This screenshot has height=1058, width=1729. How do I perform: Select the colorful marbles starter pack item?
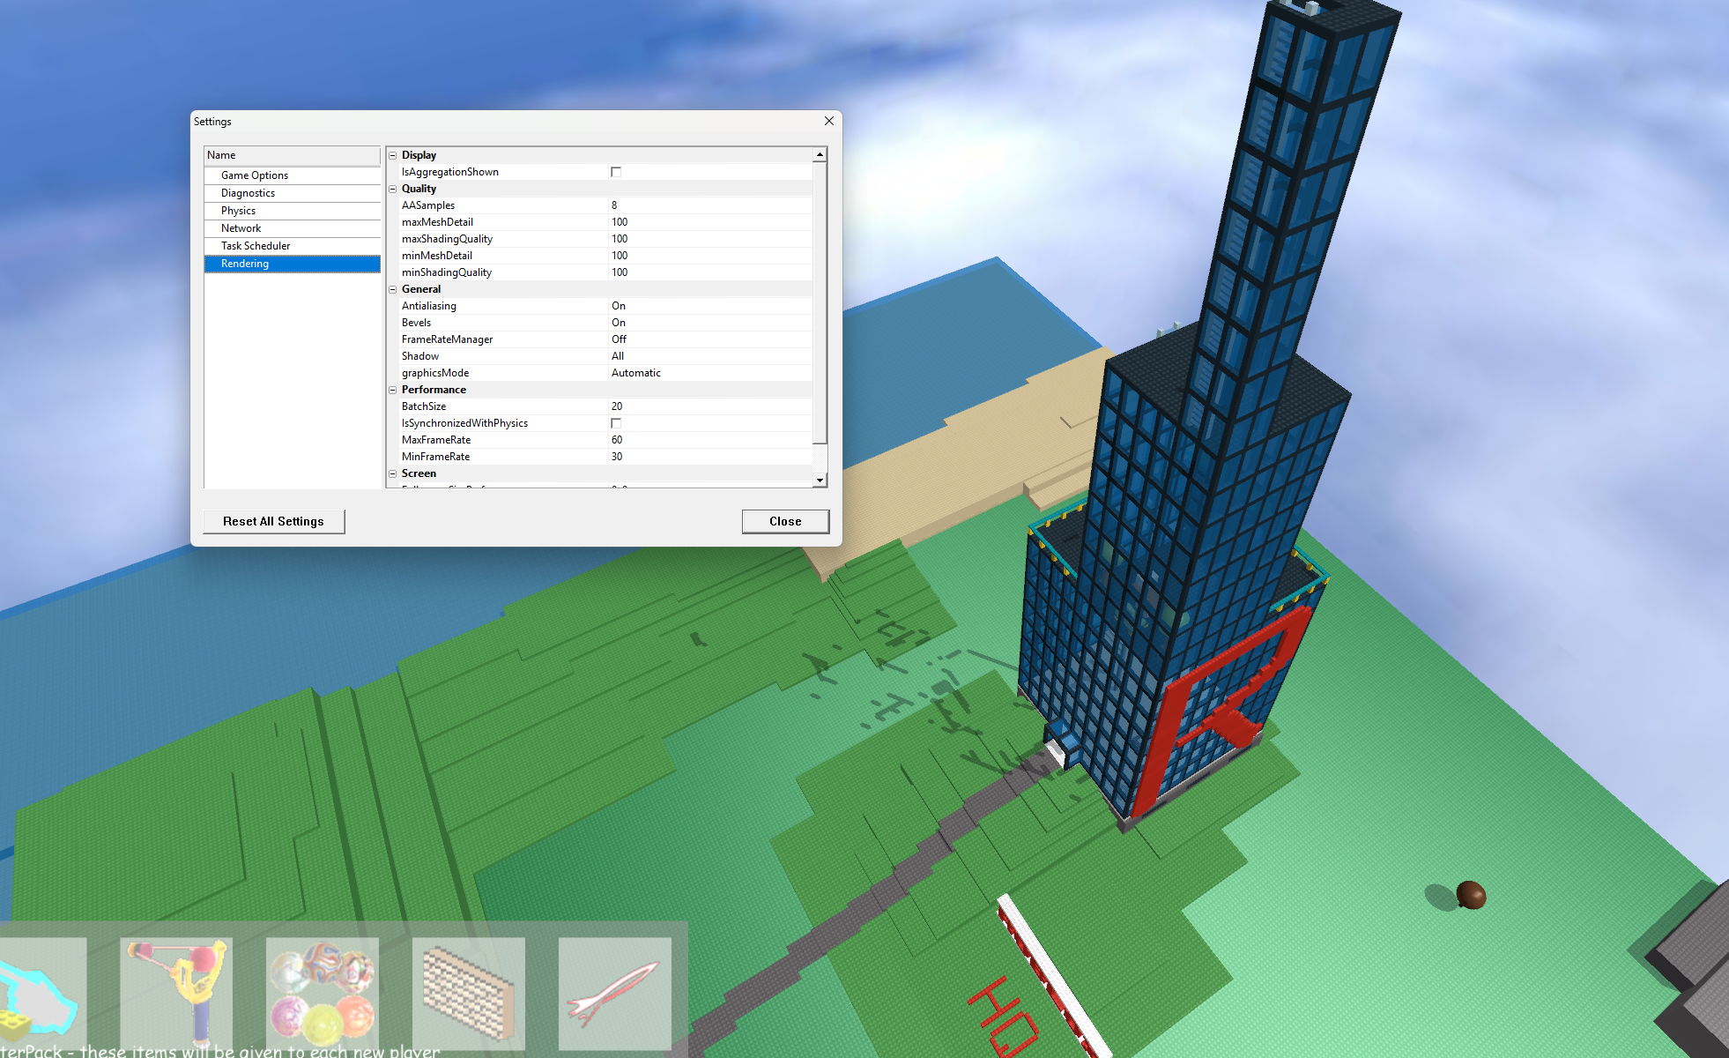(323, 992)
